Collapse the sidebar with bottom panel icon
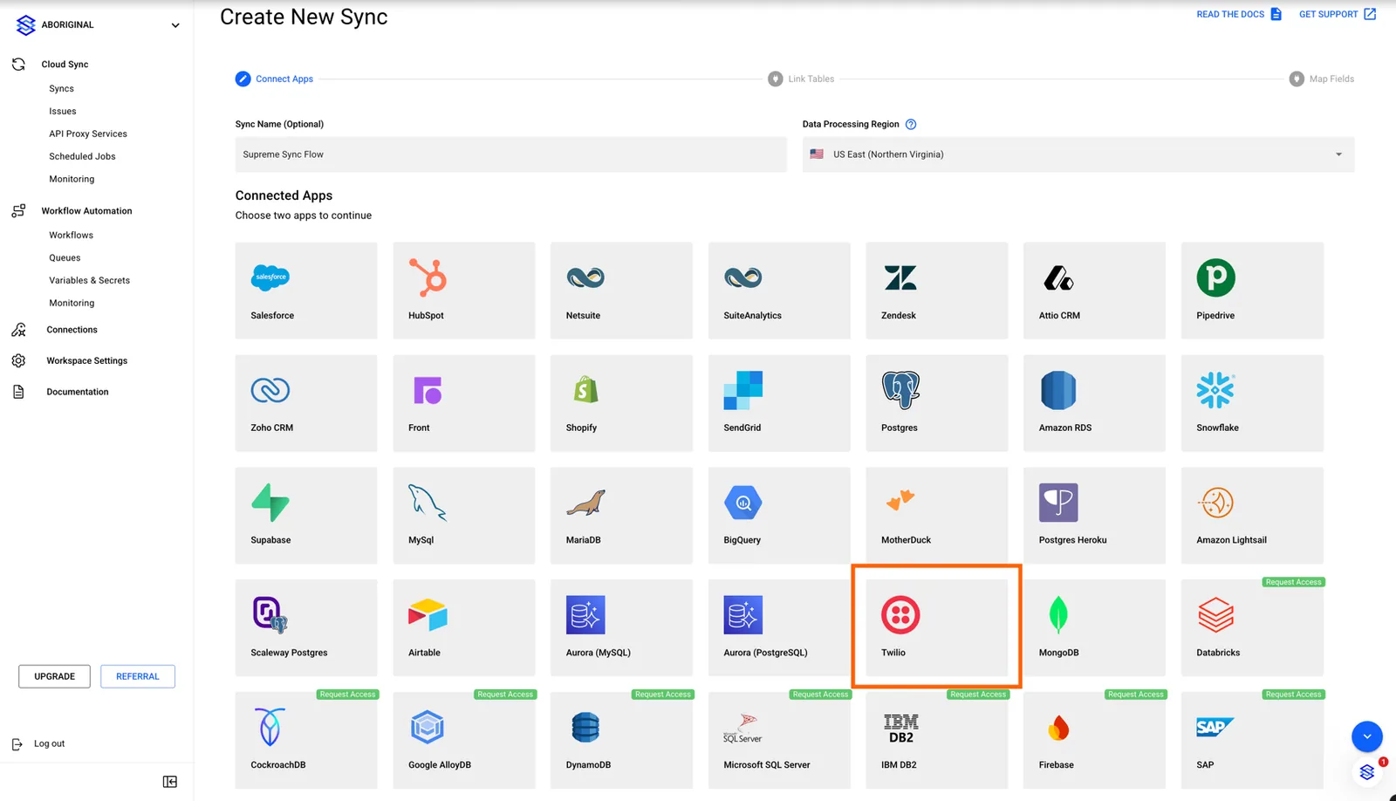 tap(170, 782)
